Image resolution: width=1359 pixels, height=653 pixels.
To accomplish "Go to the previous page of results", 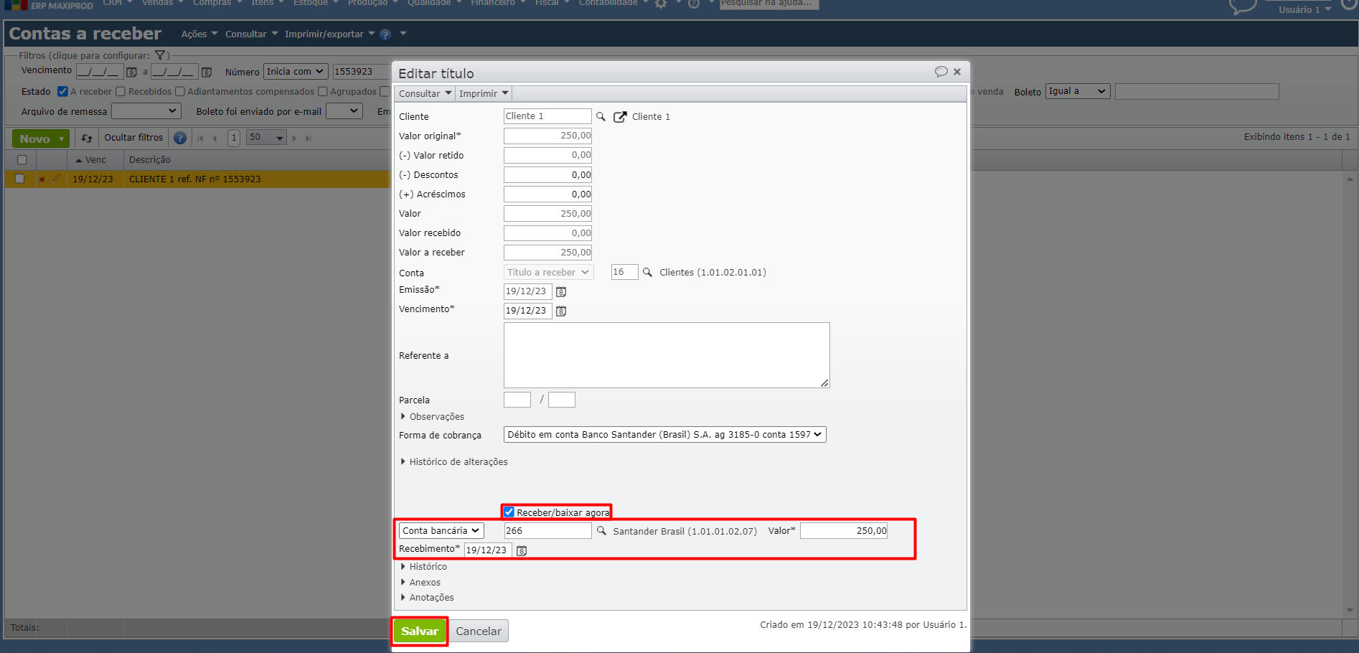I will 215,138.
